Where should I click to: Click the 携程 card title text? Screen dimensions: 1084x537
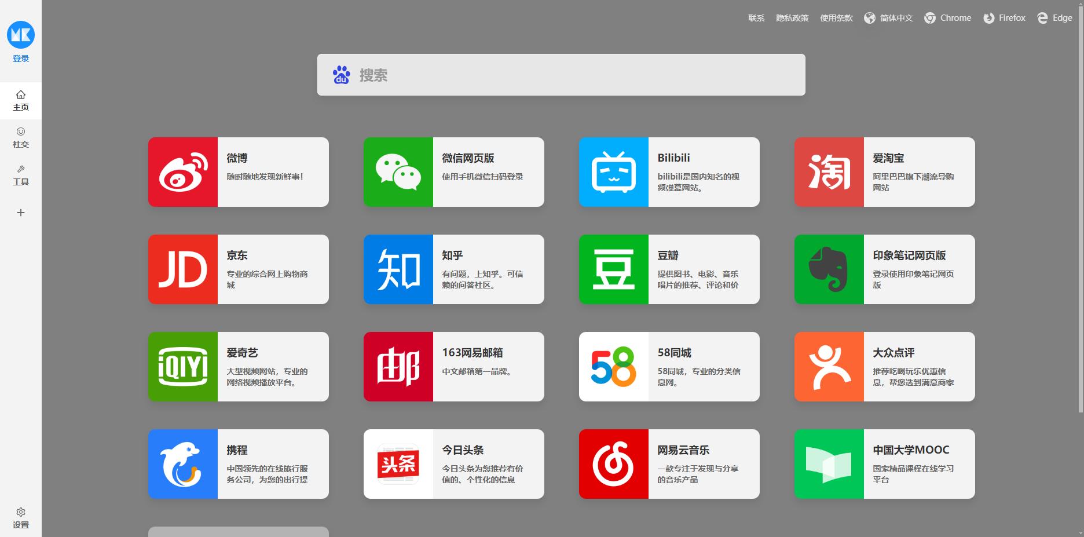[x=237, y=450]
